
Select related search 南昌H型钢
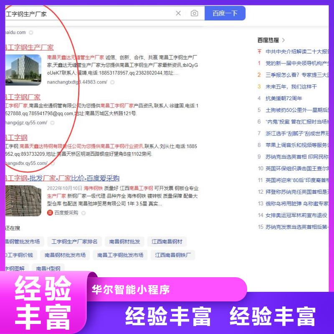coord(48,268)
